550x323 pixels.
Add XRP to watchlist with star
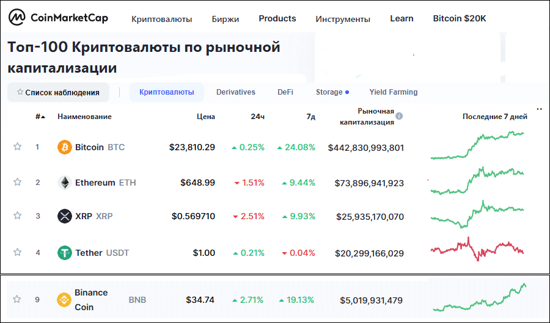coord(18,216)
